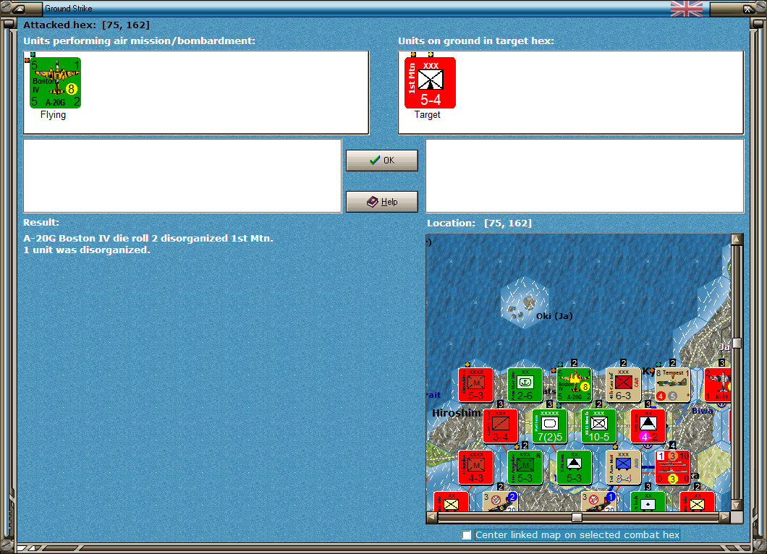Screen dimensions: 767x554
Task: Click the '1 unit was disorganized.' result text
Action: click(87, 250)
